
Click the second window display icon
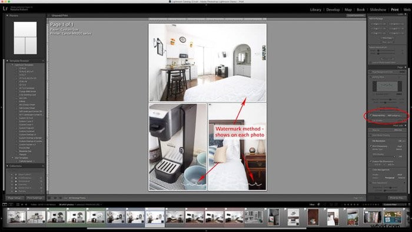[11, 204]
